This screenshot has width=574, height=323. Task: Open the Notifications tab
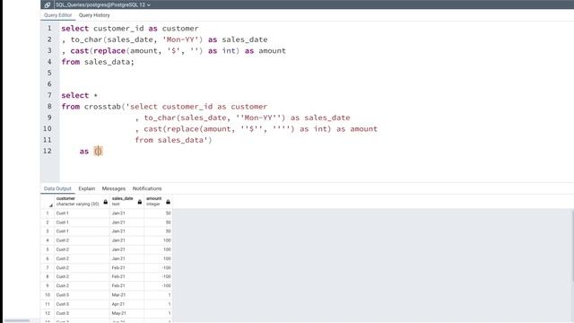(147, 188)
